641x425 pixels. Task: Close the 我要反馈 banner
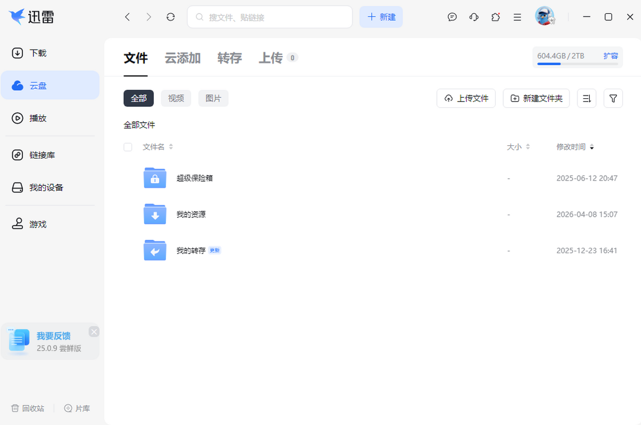click(x=94, y=332)
